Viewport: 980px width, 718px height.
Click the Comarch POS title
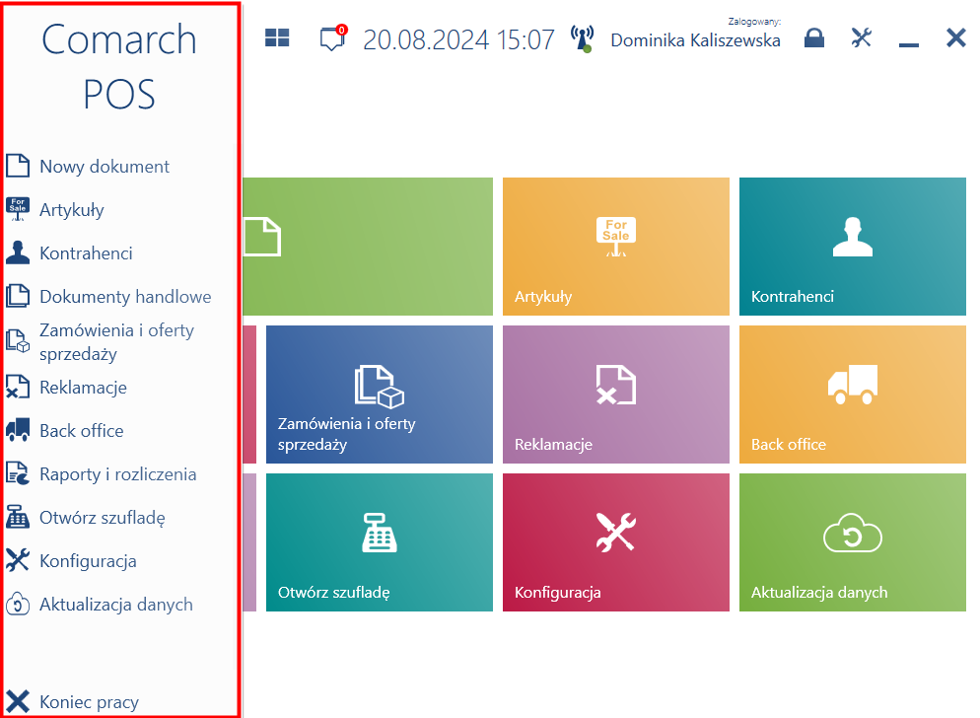tap(119, 67)
